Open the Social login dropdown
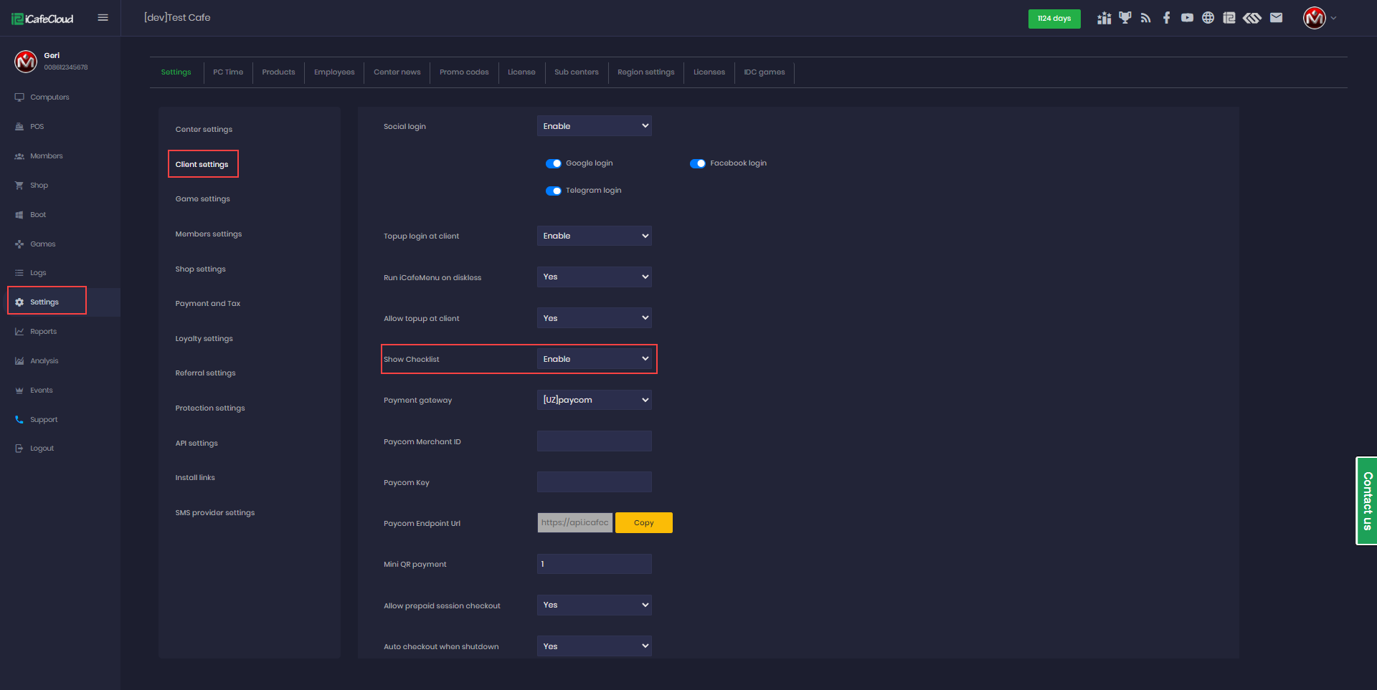 click(x=594, y=126)
